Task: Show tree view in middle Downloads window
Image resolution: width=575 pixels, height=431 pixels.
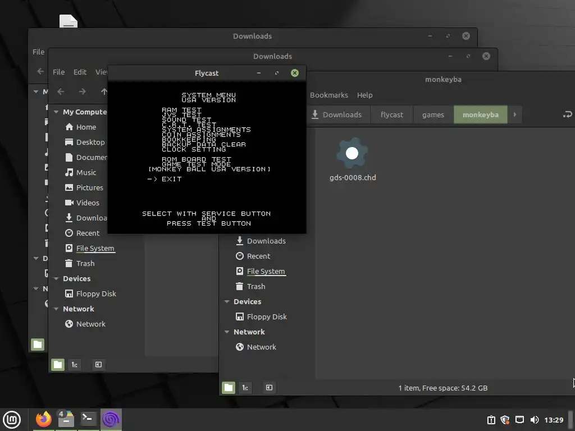Action: 75,365
